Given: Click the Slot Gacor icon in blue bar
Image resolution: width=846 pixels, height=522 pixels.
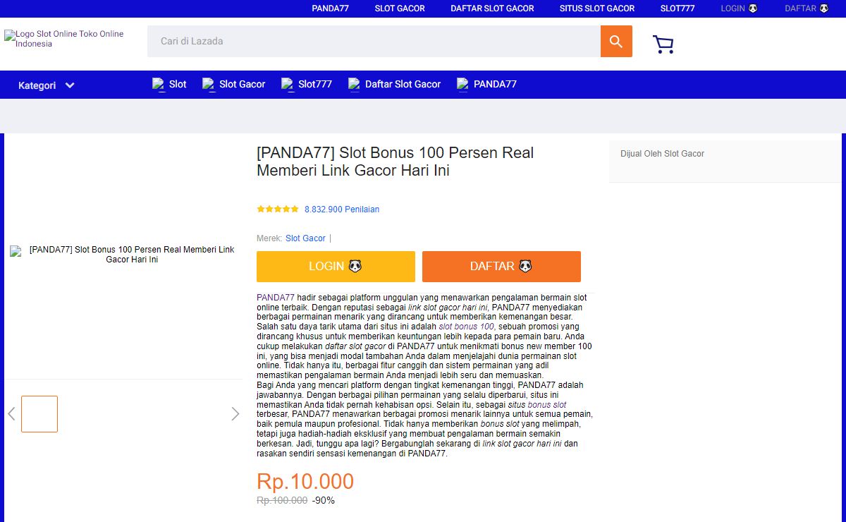Looking at the screenshot, I should pos(209,84).
